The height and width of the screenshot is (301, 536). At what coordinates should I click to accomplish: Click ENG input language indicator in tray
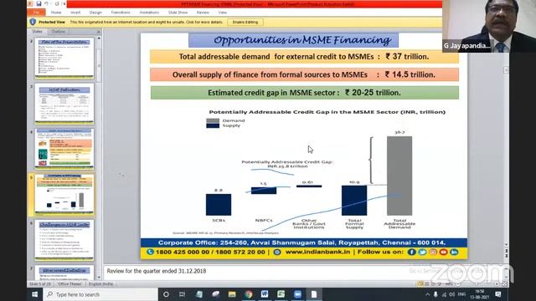[461, 294]
